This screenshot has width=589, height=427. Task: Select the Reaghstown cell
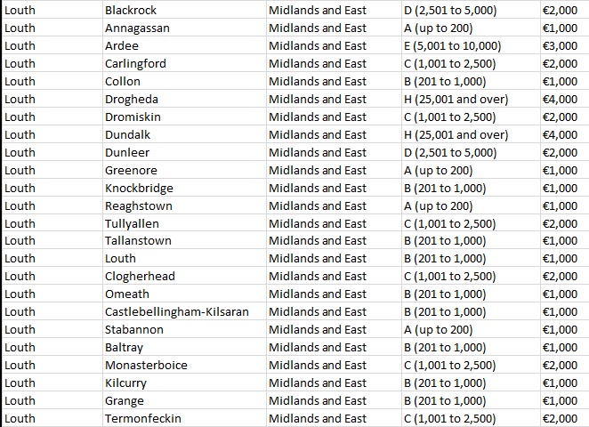pyautogui.click(x=184, y=205)
